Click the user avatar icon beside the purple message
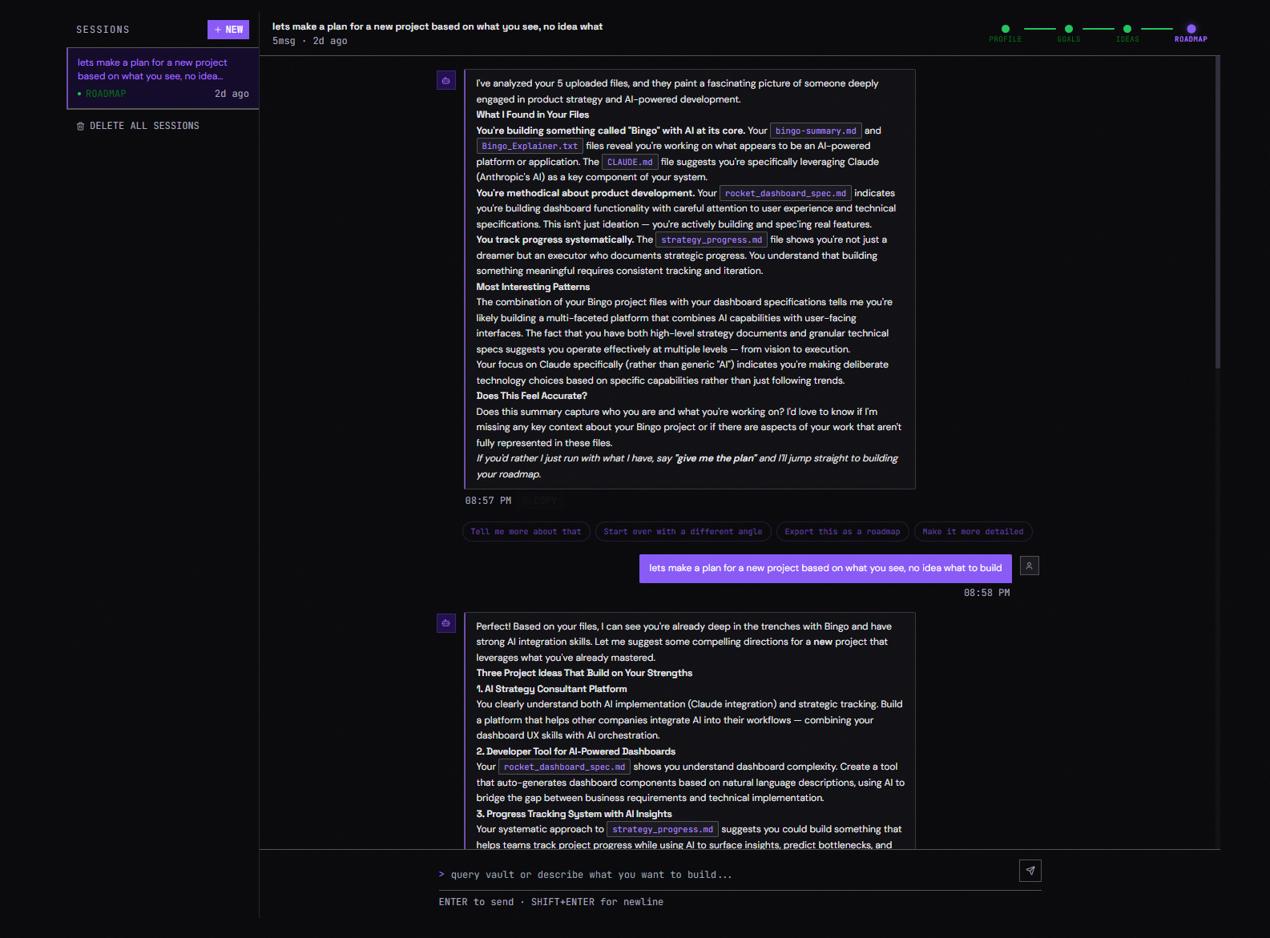The image size is (1270, 938). (x=1030, y=566)
